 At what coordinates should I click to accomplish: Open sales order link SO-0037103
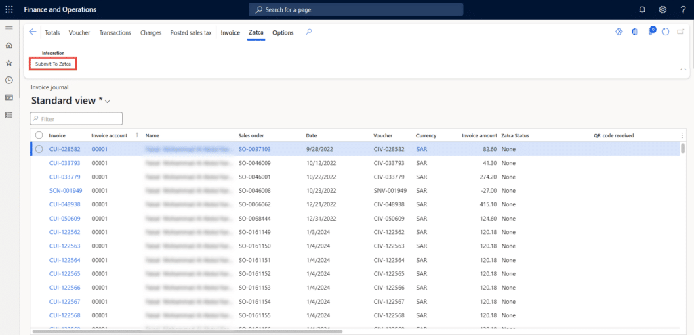pyautogui.click(x=255, y=150)
